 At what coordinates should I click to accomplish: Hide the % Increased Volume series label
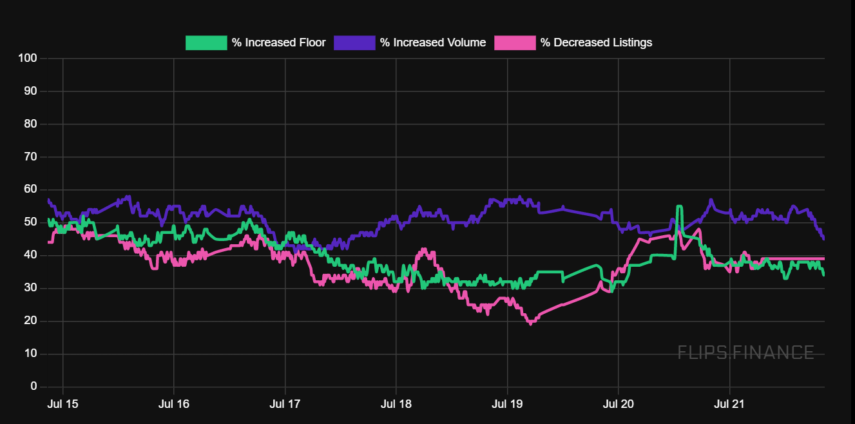click(x=433, y=43)
